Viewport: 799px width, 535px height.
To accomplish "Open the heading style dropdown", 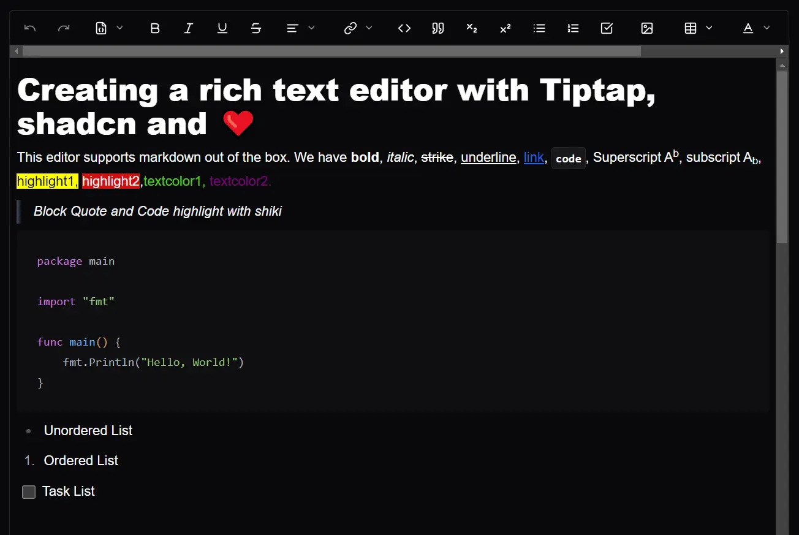I will [x=120, y=28].
